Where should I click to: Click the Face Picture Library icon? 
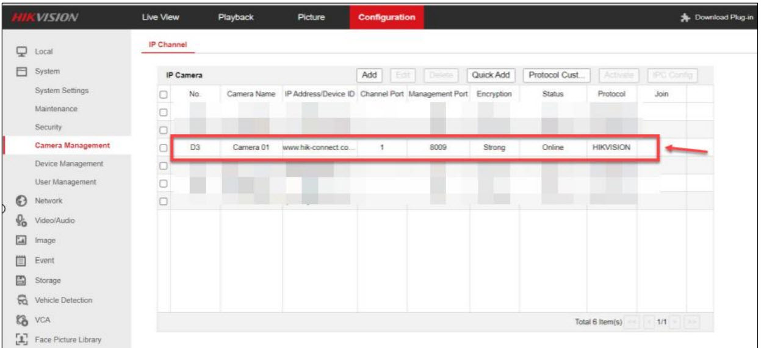point(20,339)
